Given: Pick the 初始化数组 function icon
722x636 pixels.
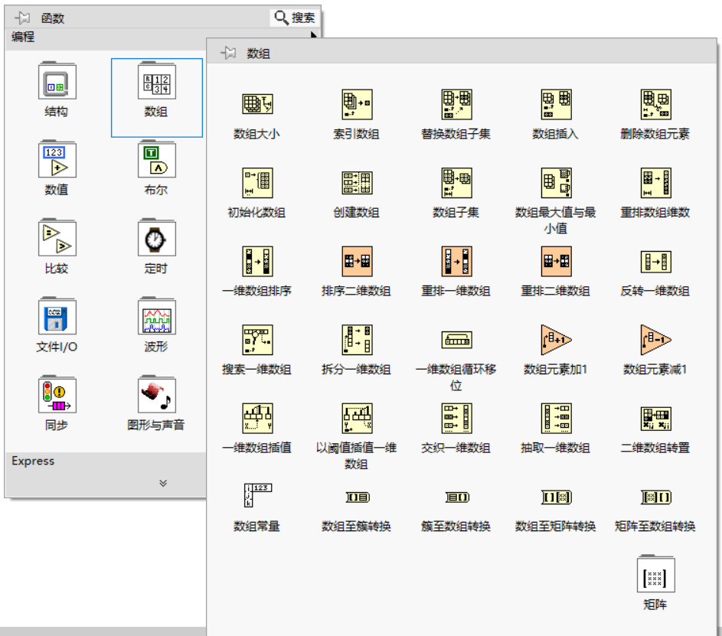Looking at the screenshot, I should coord(257,183).
